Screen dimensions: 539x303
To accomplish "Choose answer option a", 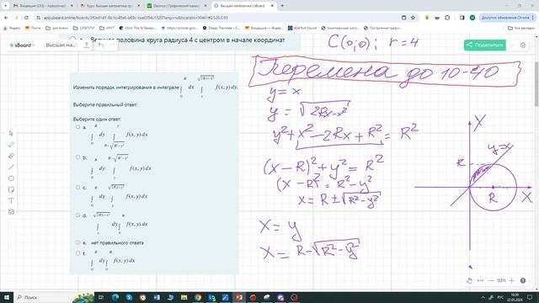I will coord(77,127).
